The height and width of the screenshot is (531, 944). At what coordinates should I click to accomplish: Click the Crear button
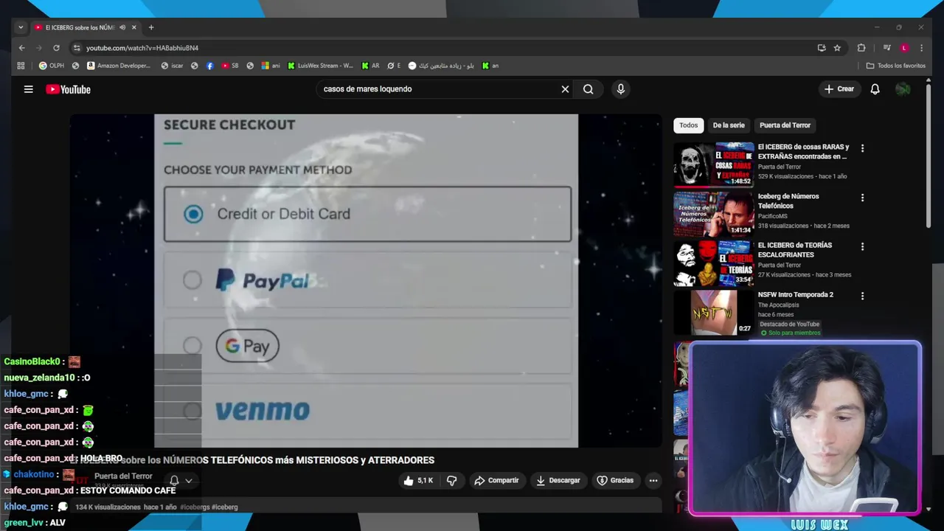click(x=839, y=89)
